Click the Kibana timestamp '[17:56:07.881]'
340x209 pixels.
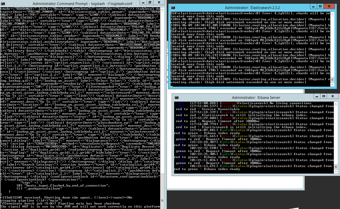pos(204,130)
